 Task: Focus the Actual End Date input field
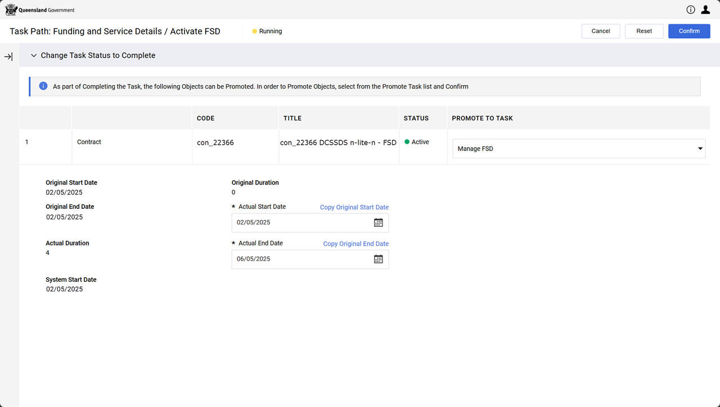pos(301,259)
